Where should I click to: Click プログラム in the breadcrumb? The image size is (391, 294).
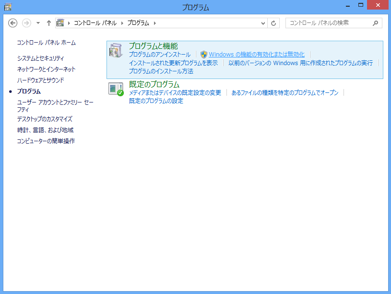(x=138, y=23)
